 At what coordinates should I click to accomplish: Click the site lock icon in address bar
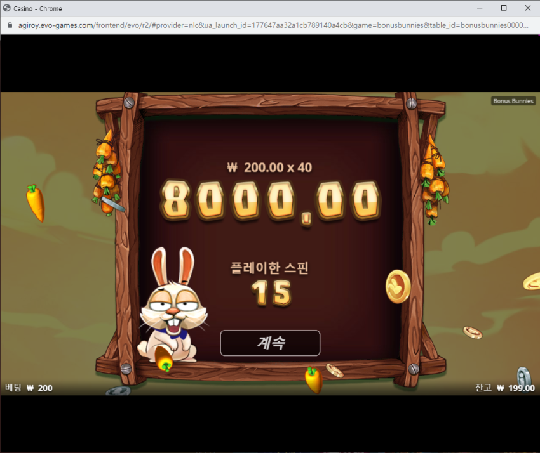point(10,25)
